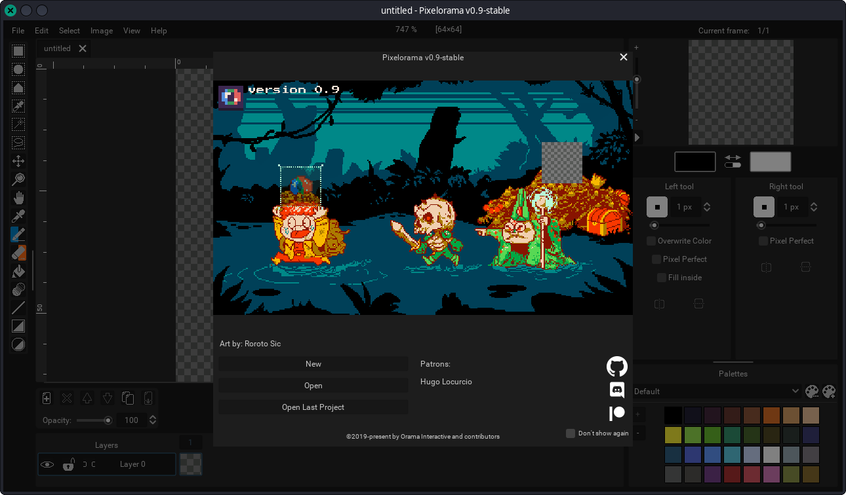
Task: Click the left tool brush size stepper
Action: (707, 207)
